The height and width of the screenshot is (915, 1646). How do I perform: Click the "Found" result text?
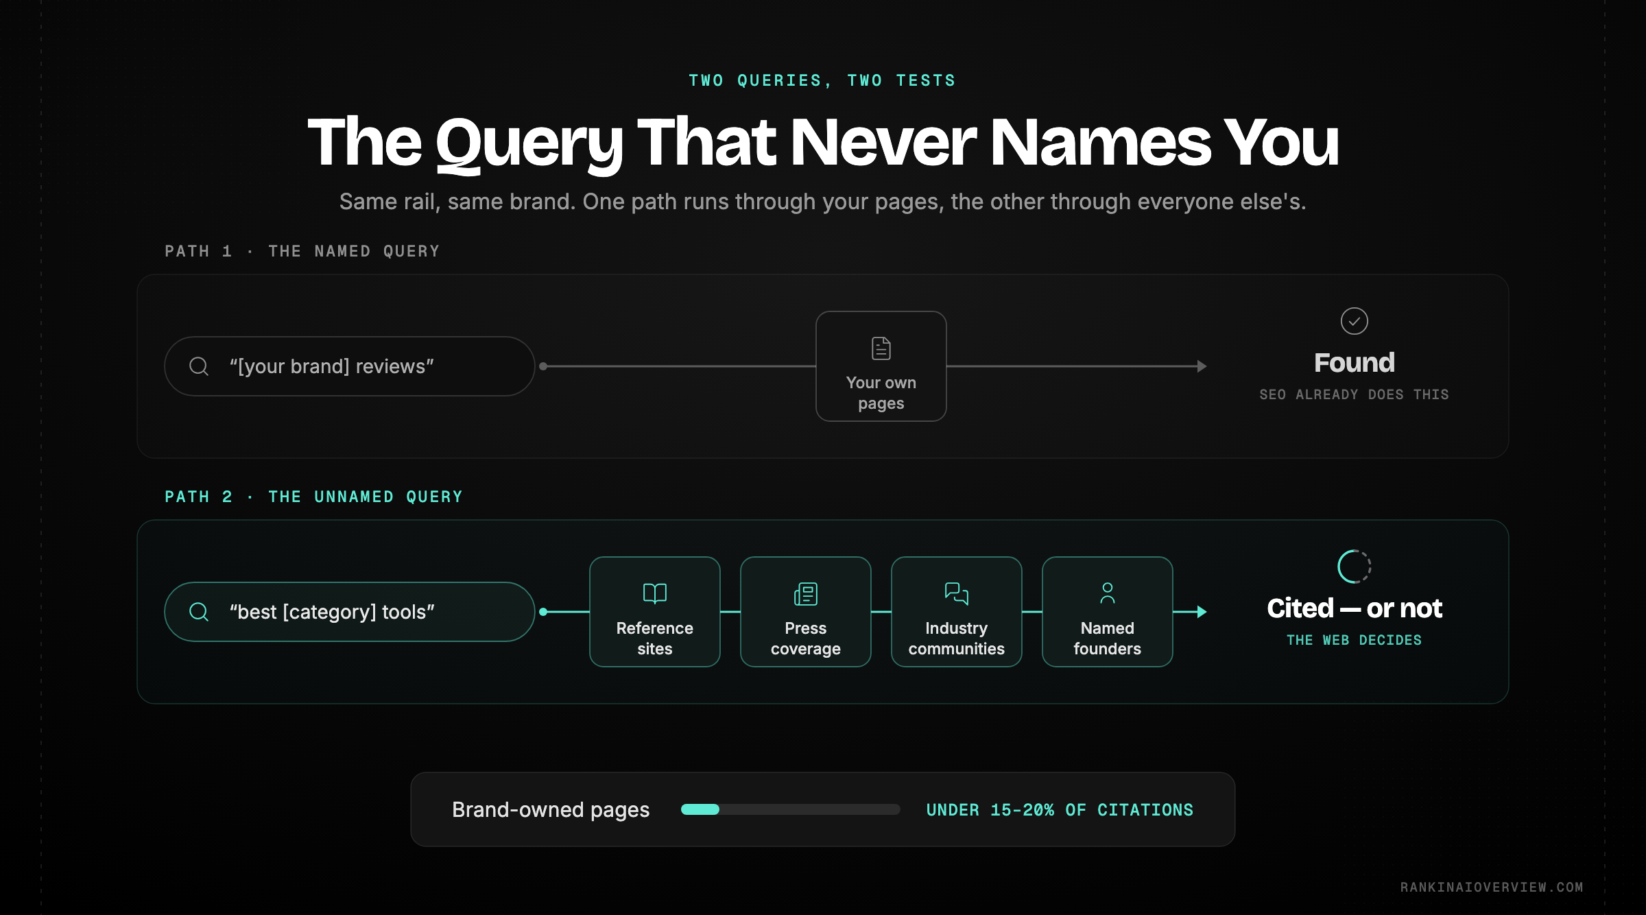[1355, 363]
